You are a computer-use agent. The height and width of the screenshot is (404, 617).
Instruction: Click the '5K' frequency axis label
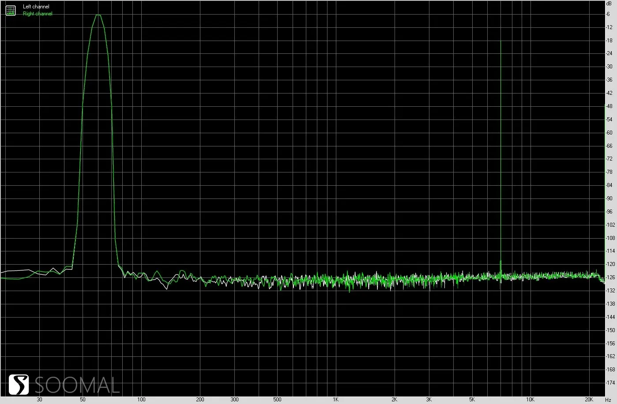coord(472,400)
